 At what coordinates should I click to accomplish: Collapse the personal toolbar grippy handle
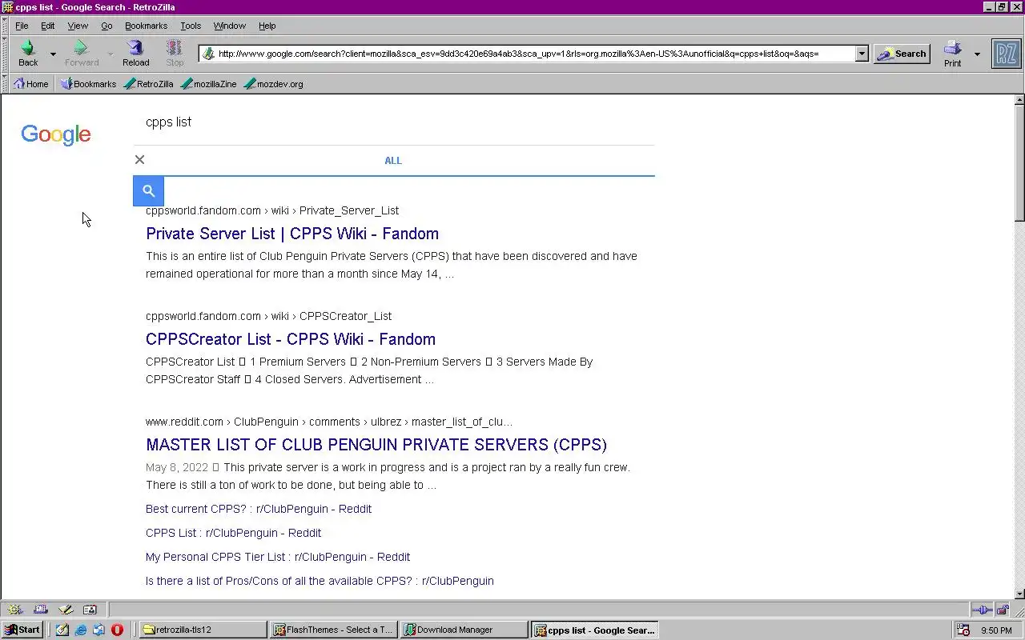[x=6, y=83]
